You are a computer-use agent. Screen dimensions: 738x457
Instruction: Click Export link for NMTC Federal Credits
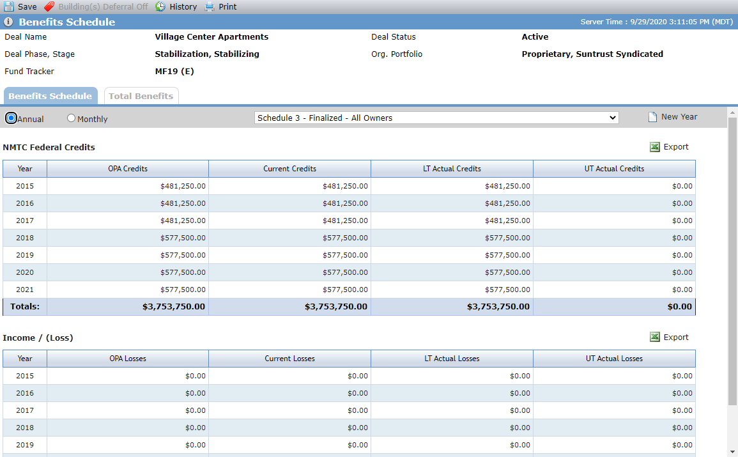[676, 147]
